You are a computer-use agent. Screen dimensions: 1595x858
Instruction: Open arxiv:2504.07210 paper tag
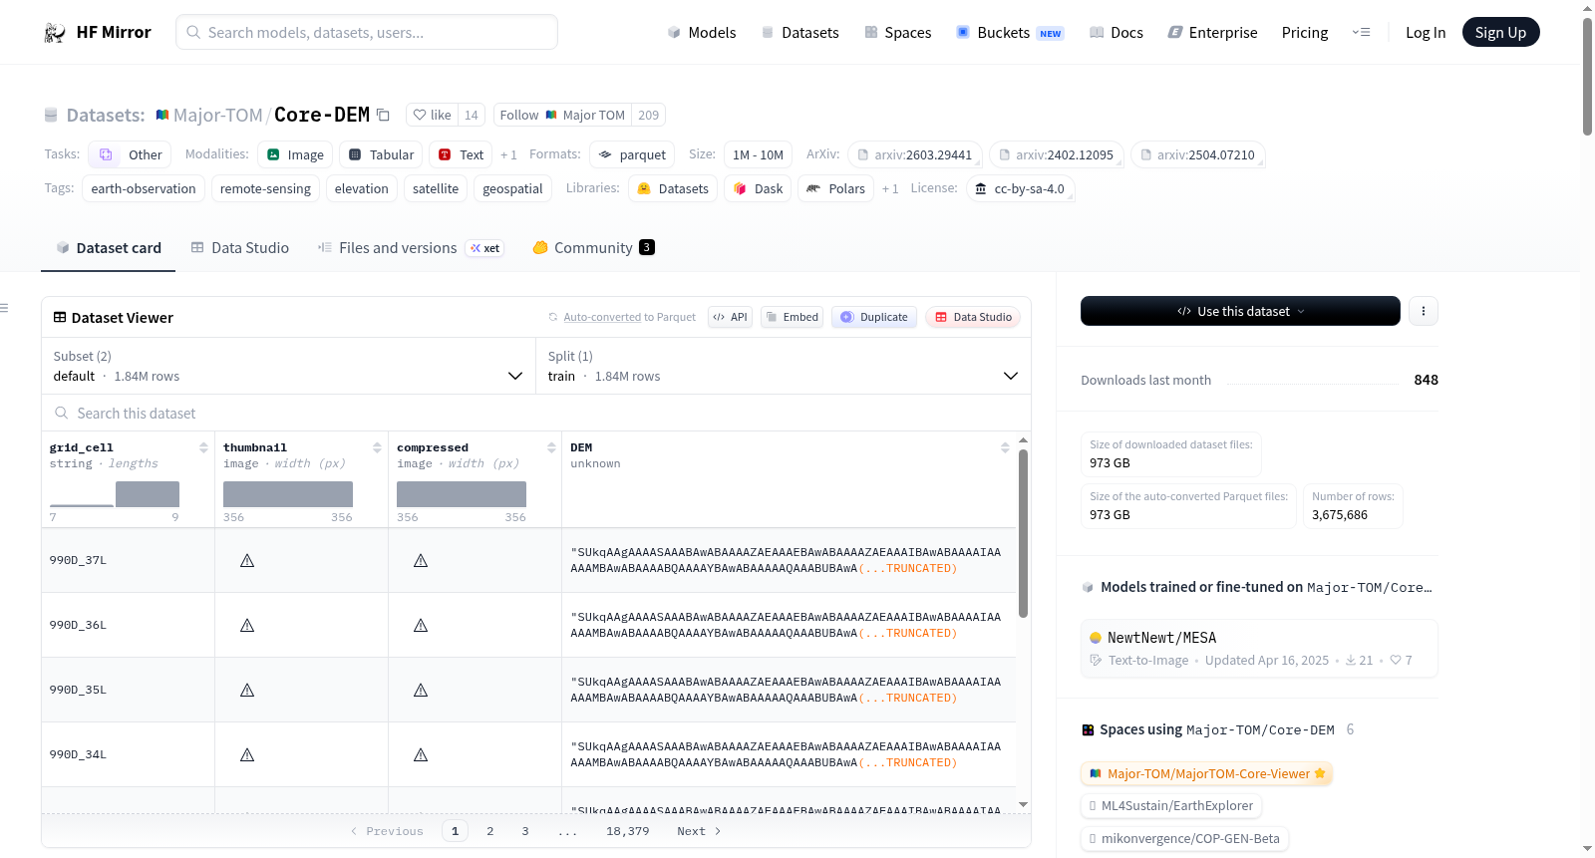(1198, 154)
